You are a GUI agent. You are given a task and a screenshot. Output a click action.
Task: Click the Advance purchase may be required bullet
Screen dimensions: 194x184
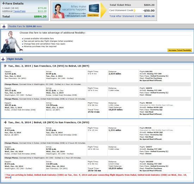point(40,46)
